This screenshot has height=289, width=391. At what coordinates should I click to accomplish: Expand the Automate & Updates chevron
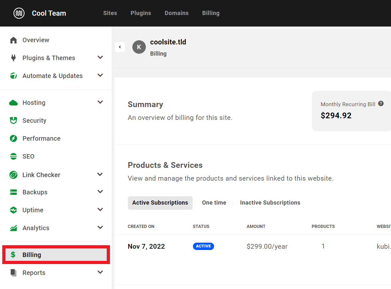point(100,75)
